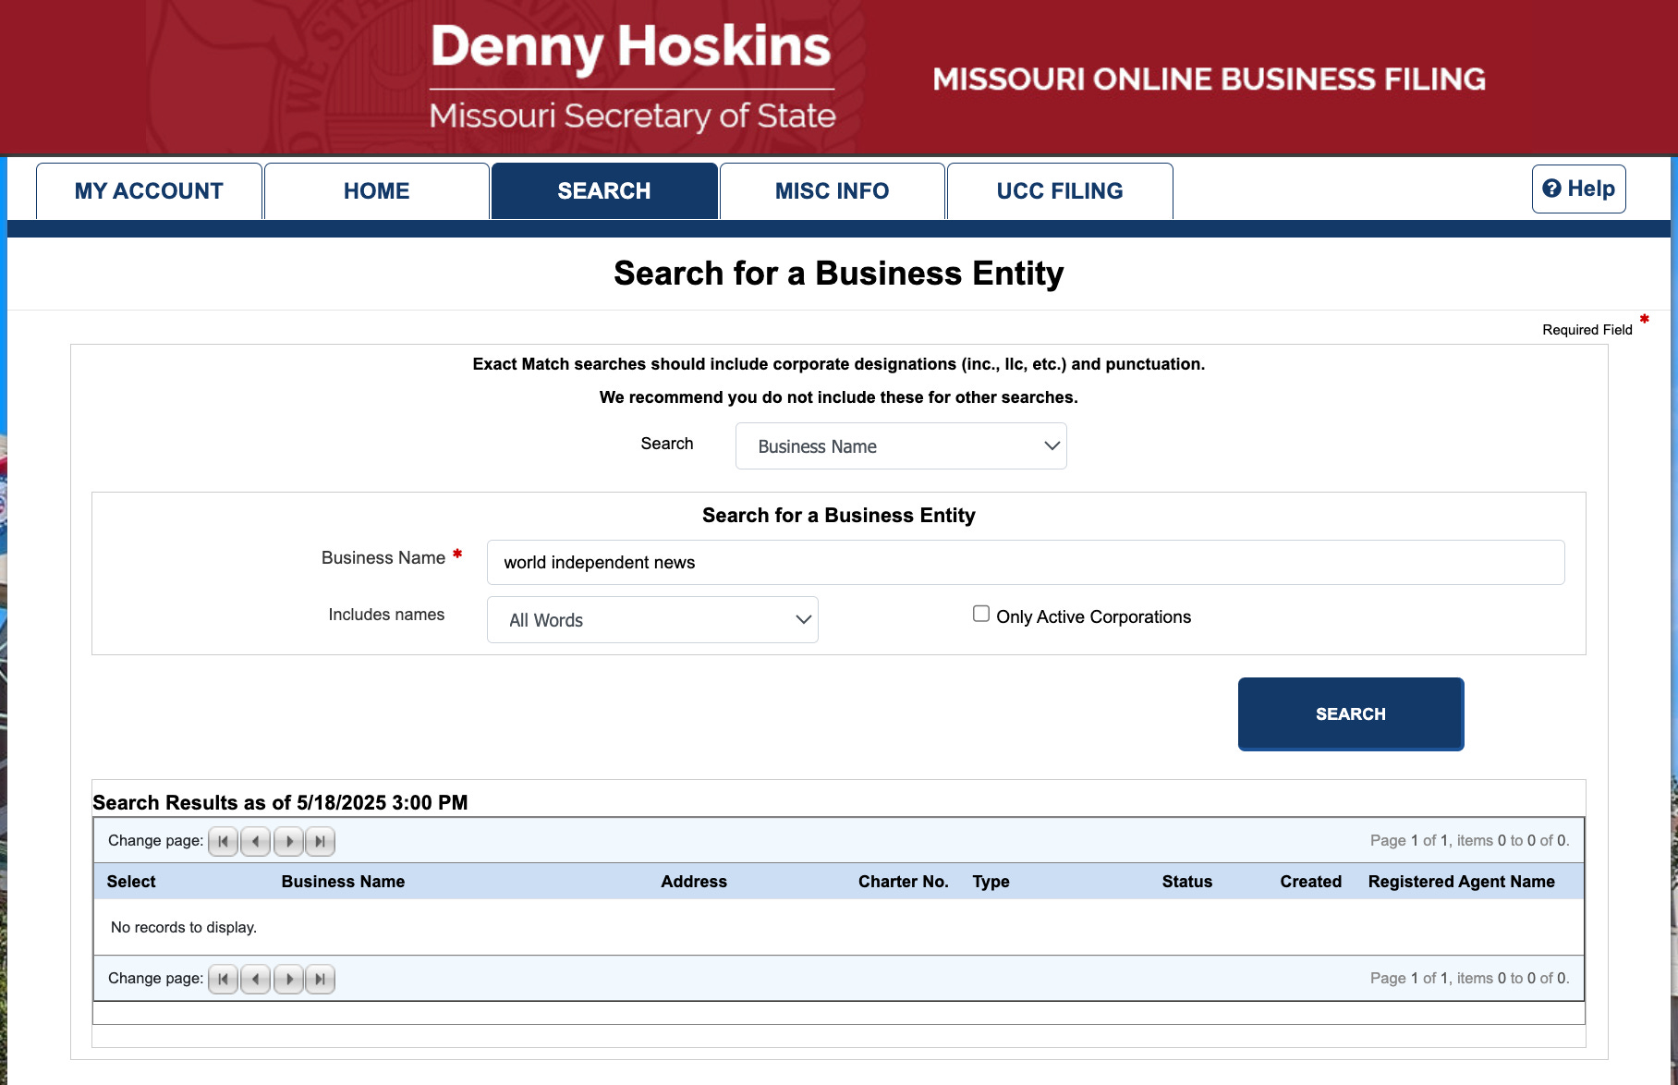Go to first page in bottom pager
The image size is (1678, 1085).
point(223,979)
